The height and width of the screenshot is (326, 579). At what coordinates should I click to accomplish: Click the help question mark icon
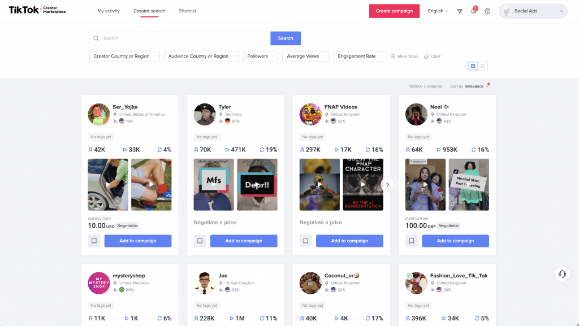point(487,11)
